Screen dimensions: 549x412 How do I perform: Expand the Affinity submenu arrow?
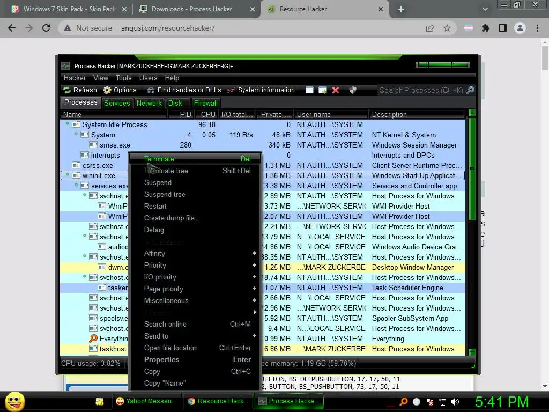pos(254,253)
